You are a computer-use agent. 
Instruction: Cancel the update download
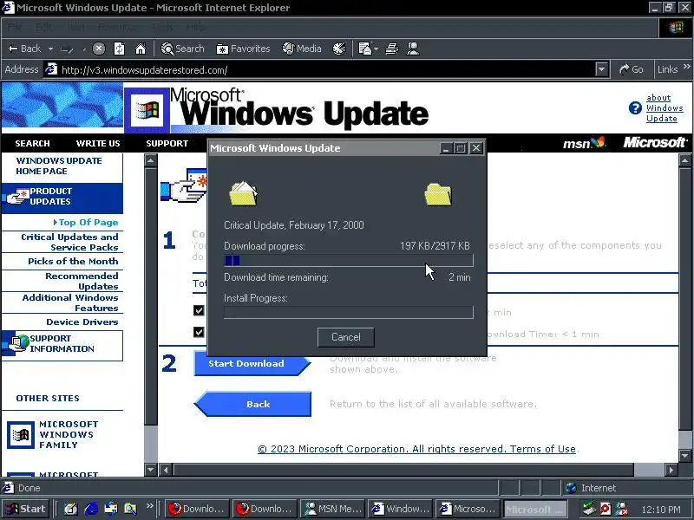click(345, 337)
